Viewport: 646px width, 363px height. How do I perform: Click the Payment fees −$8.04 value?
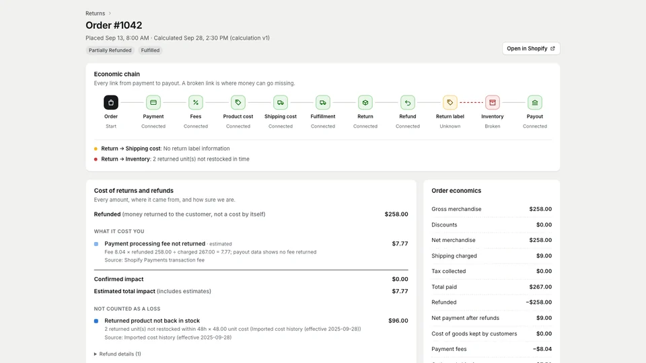(x=542, y=349)
